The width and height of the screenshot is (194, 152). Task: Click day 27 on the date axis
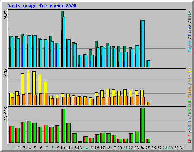click(159, 148)
